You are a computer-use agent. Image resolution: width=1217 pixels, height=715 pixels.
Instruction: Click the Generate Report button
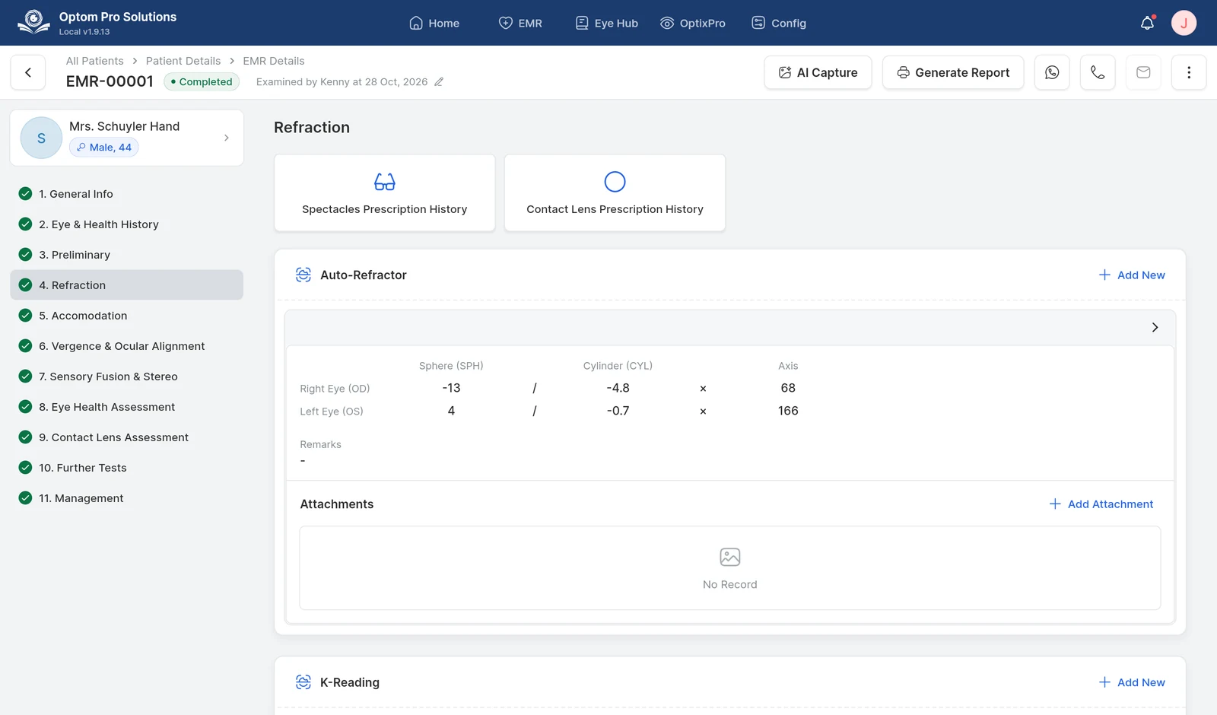[x=953, y=72]
